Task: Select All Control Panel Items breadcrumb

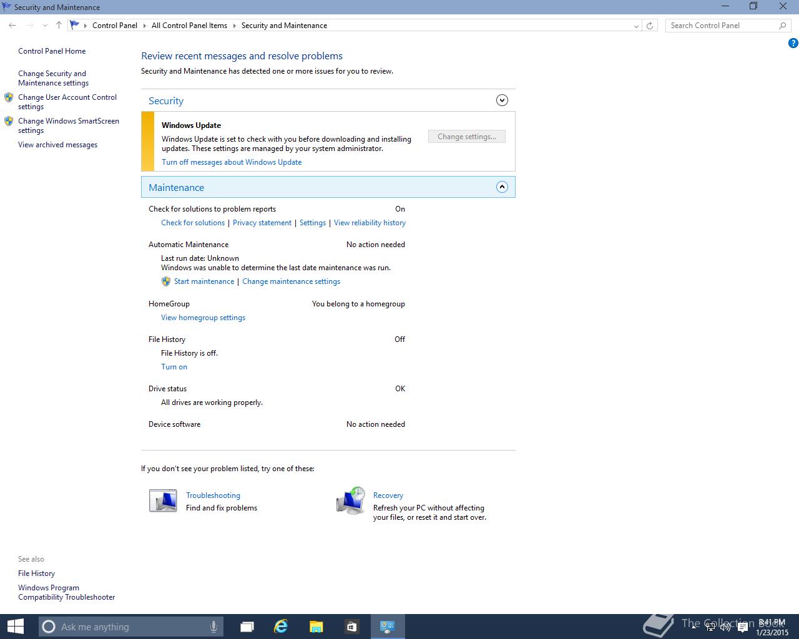Action: pos(189,26)
